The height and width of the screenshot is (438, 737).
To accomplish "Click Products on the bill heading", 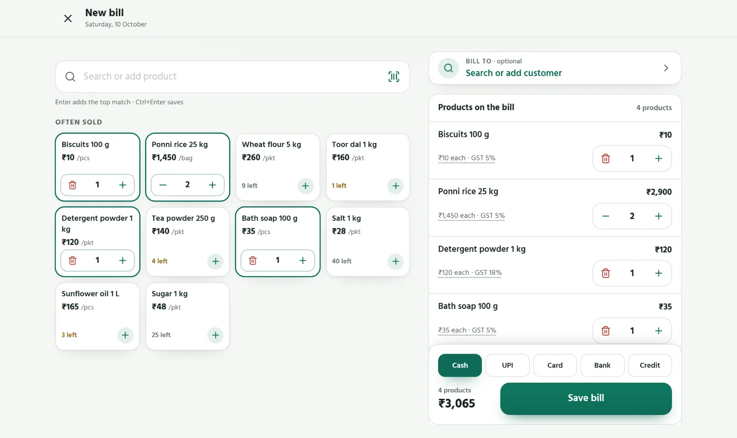I will tap(476, 107).
